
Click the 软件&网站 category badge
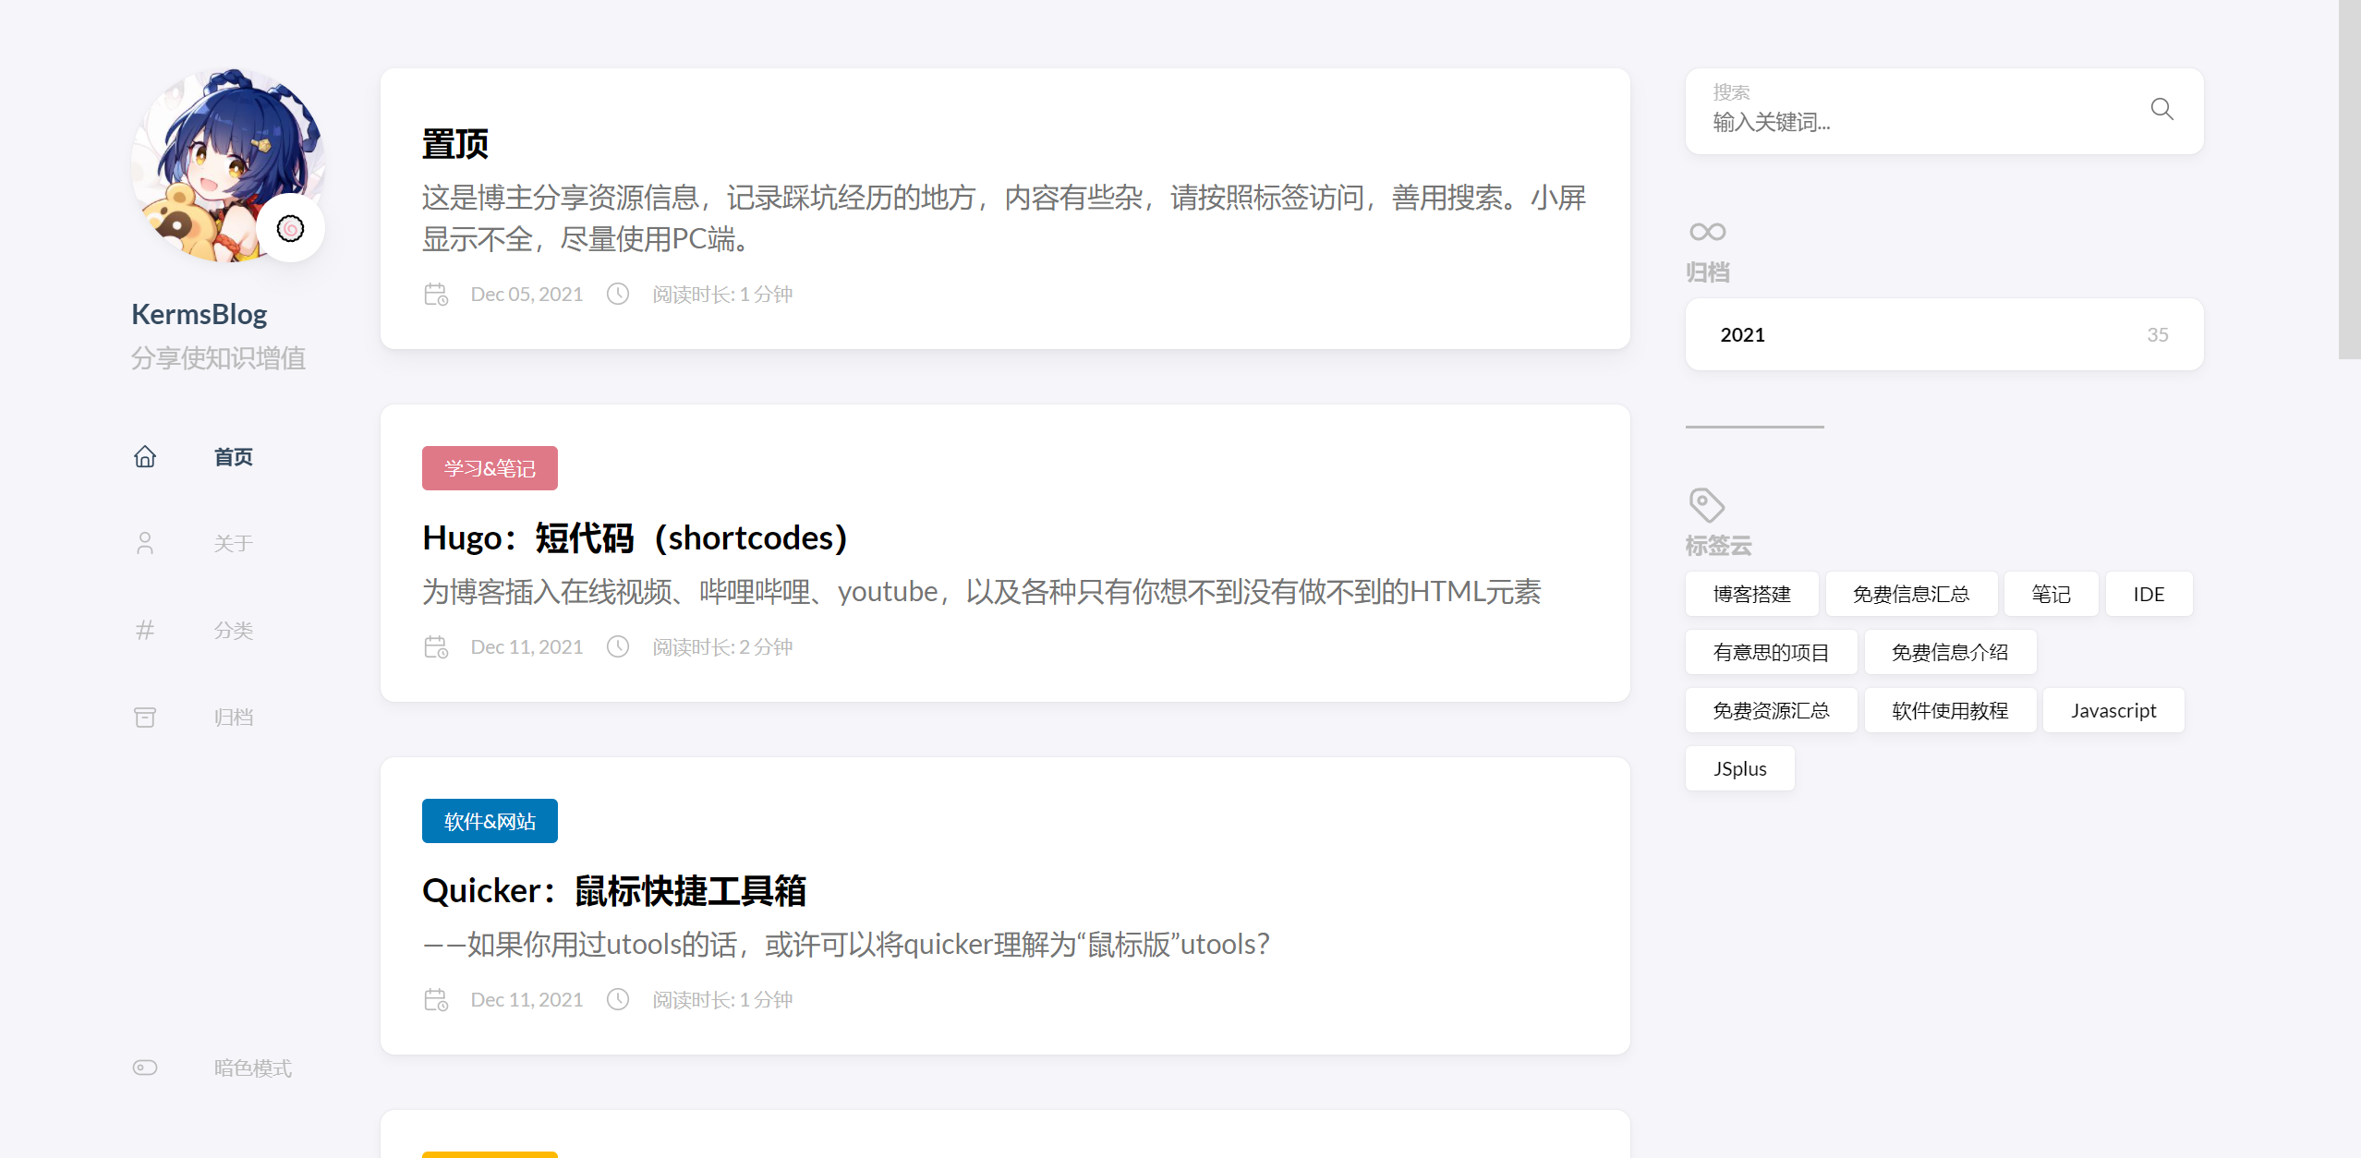pyautogui.click(x=490, y=822)
